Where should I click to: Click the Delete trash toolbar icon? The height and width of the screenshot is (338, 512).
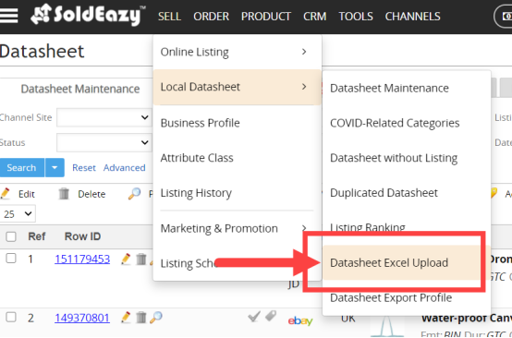click(x=64, y=193)
